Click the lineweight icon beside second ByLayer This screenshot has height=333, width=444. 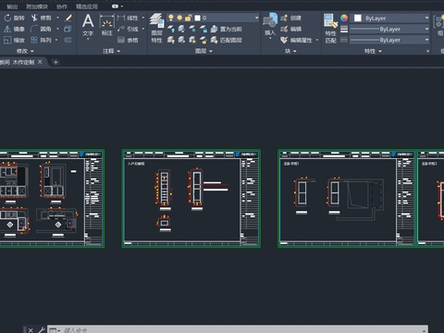[x=344, y=29]
